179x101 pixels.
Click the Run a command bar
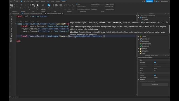(89, 97)
